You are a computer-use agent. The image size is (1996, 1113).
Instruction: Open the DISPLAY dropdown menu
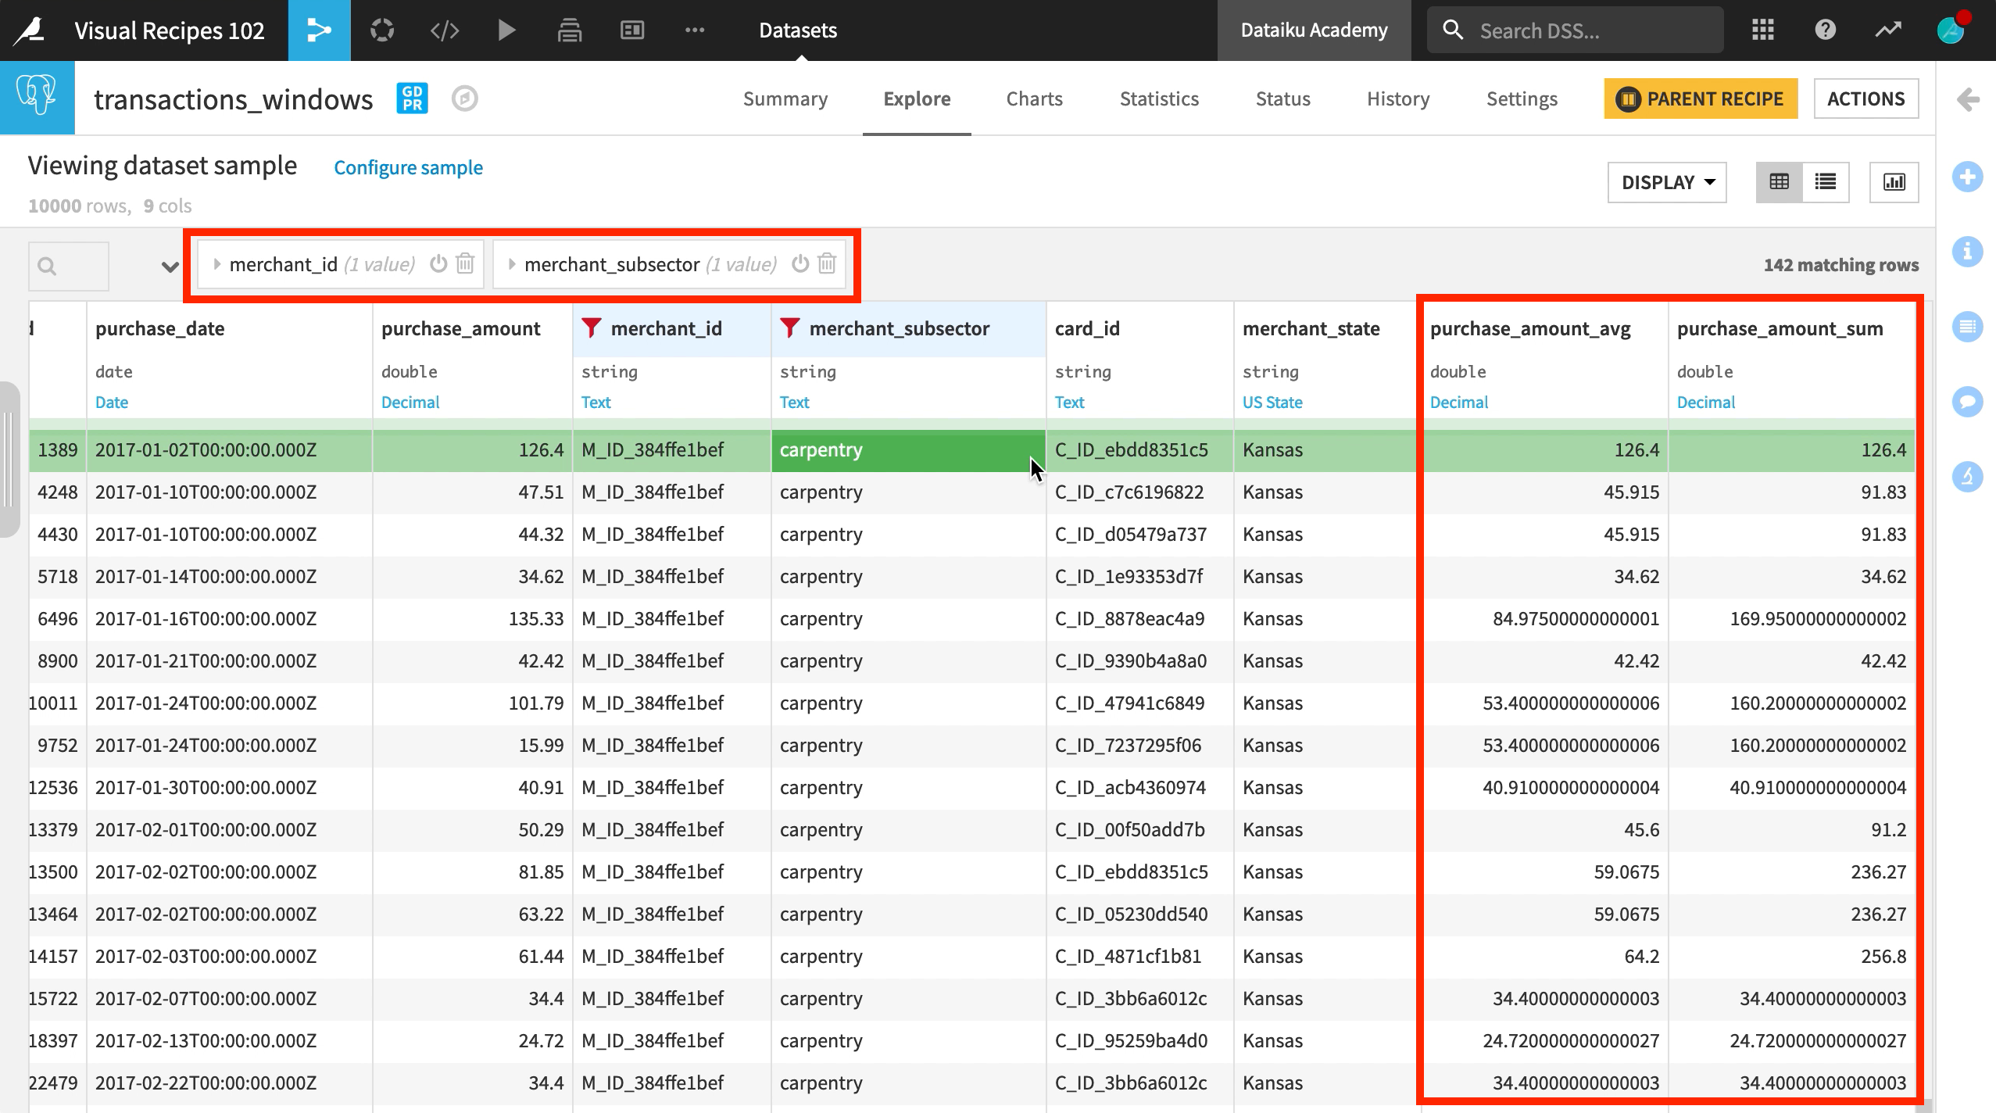[1666, 182]
